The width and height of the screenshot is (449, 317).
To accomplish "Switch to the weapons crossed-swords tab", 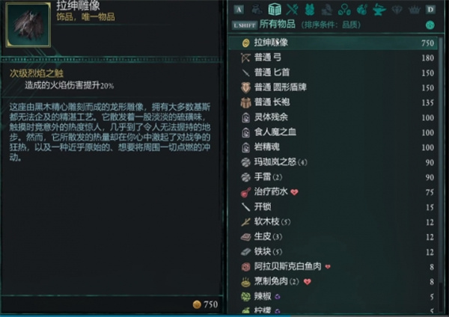I will click(x=293, y=10).
